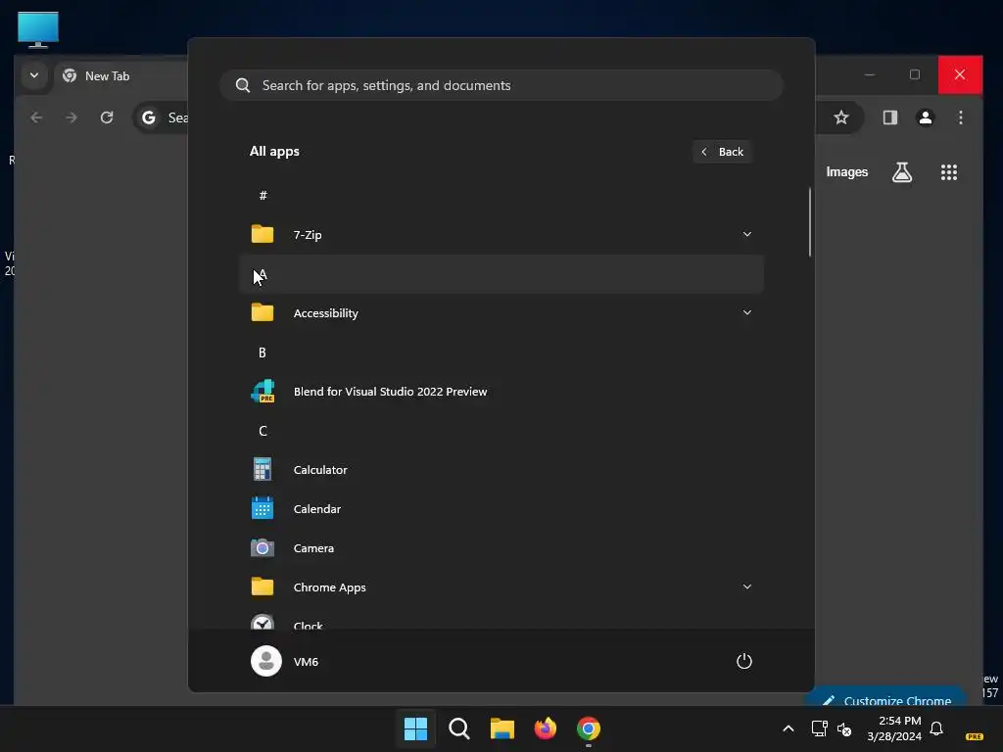Launch Blend for Visual Studio 2022 Preview icon

(x=263, y=392)
